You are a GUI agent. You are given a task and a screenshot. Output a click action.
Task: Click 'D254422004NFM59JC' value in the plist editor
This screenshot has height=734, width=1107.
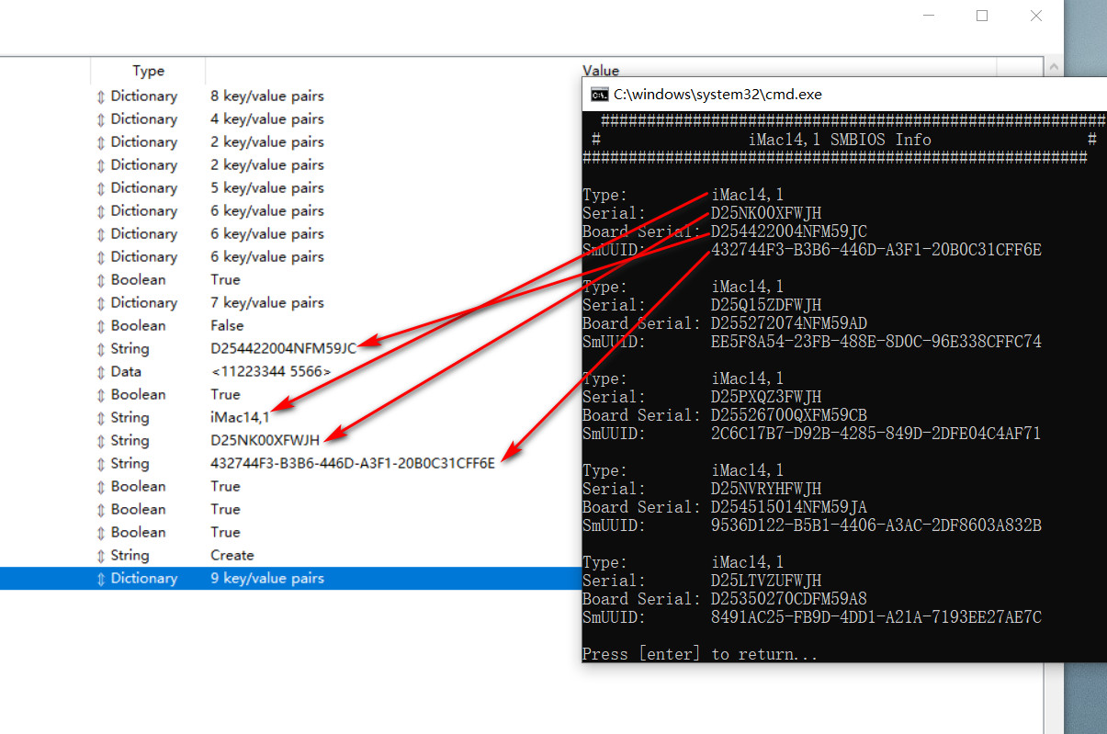pyautogui.click(x=283, y=349)
